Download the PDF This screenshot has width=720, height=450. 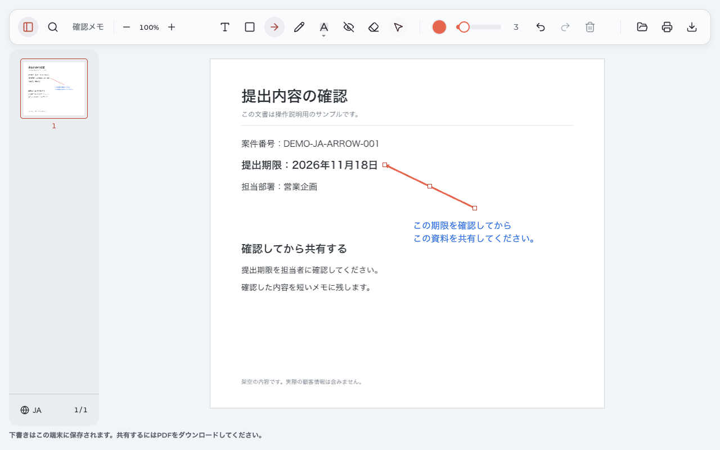coord(692,27)
